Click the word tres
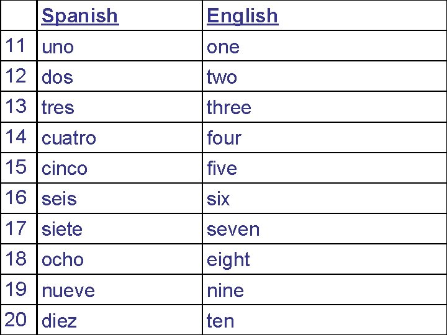Viewport: 447px width, 335px height. pos(58,107)
